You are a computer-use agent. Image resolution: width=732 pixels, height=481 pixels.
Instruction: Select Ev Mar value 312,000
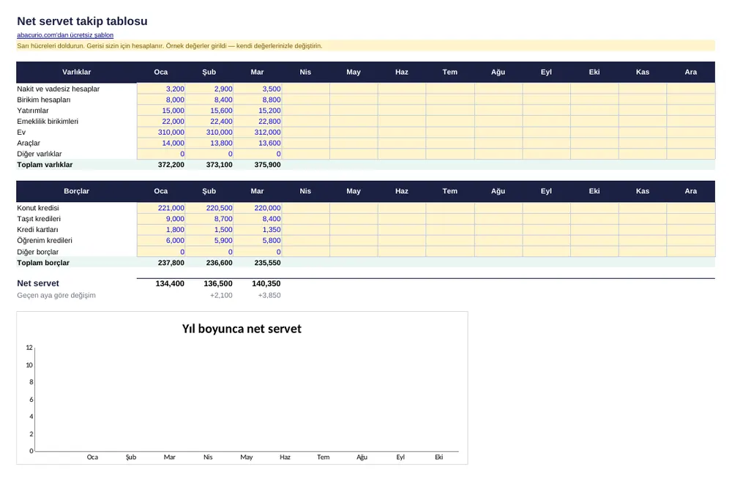[x=257, y=133]
